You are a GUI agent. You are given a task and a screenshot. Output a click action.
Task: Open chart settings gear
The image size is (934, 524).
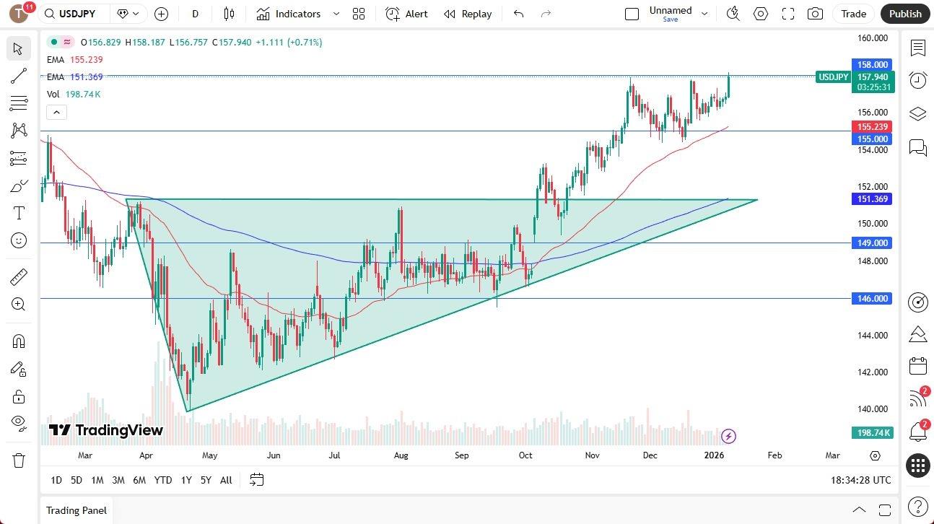click(761, 14)
